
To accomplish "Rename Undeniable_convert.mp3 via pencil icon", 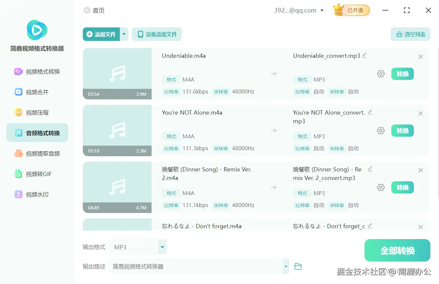I will click(365, 55).
